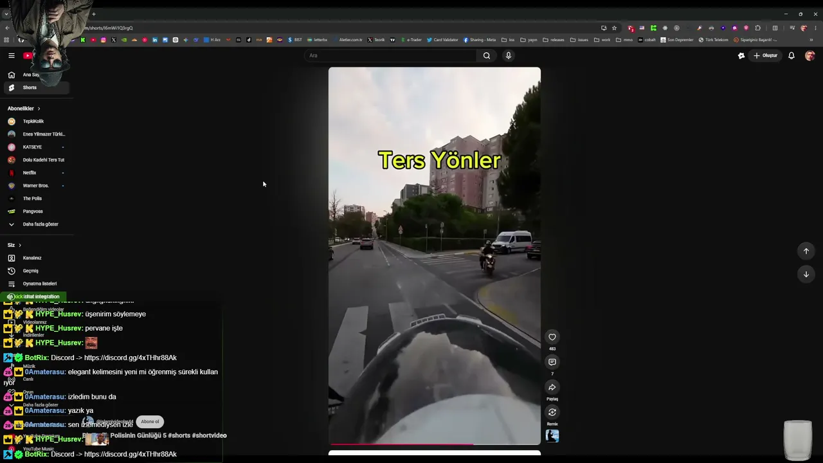823x463 pixels.
Task: Open Enes Yilmazer Türkiye subscription
Action: 36,134
